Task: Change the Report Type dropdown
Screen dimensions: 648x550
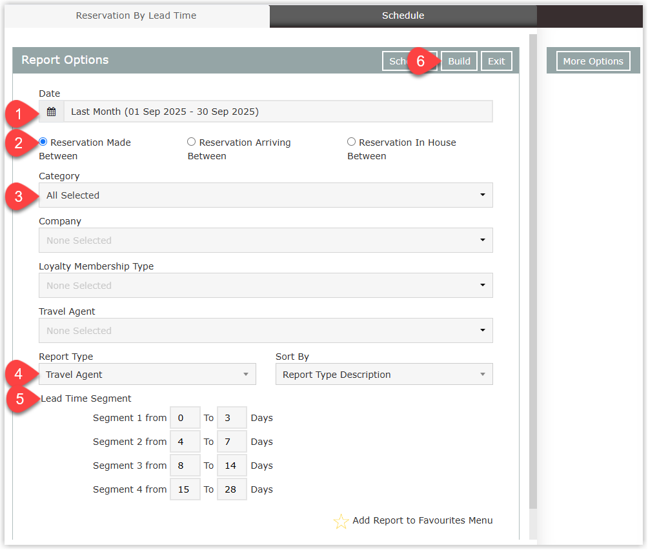Action: (x=147, y=374)
